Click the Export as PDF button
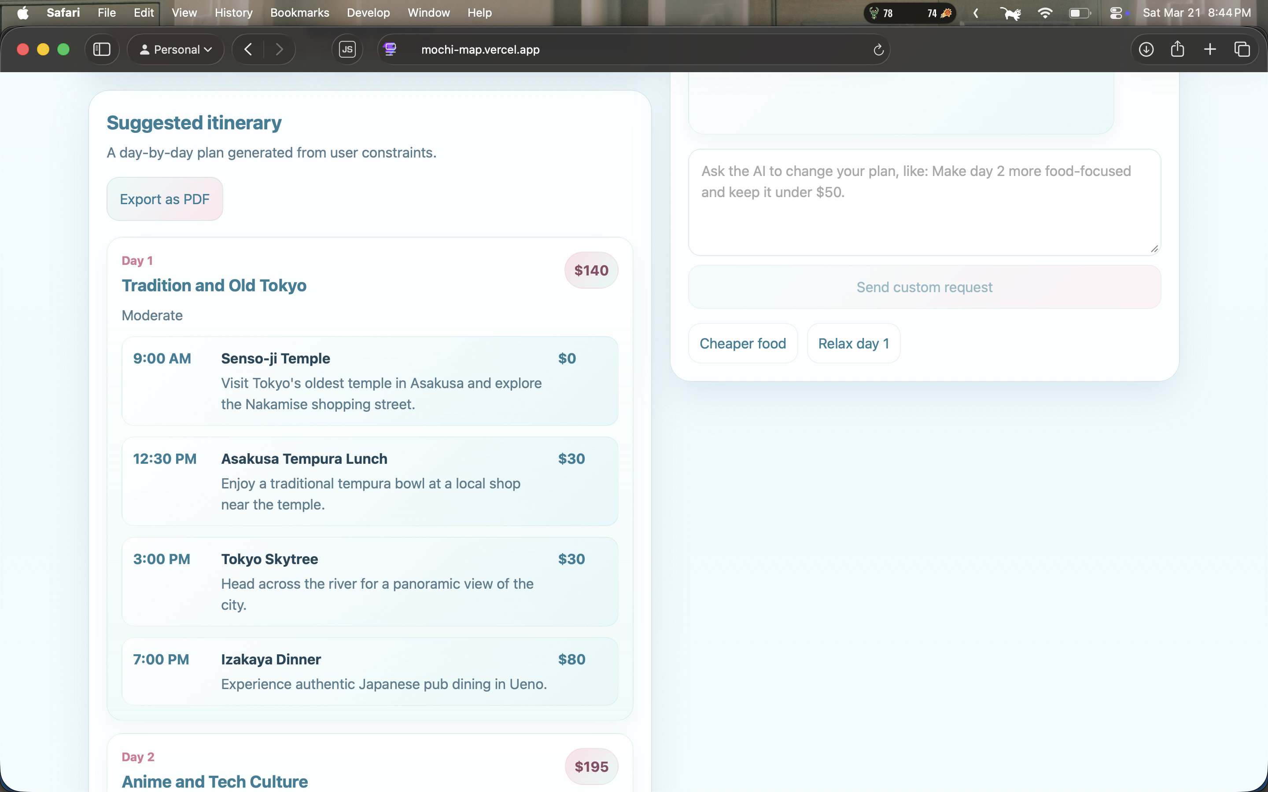Image resolution: width=1268 pixels, height=792 pixels. tap(165, 199)
